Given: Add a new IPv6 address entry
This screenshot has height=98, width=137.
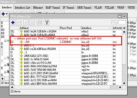Looking at the screenshot, I should coord(13,22).
